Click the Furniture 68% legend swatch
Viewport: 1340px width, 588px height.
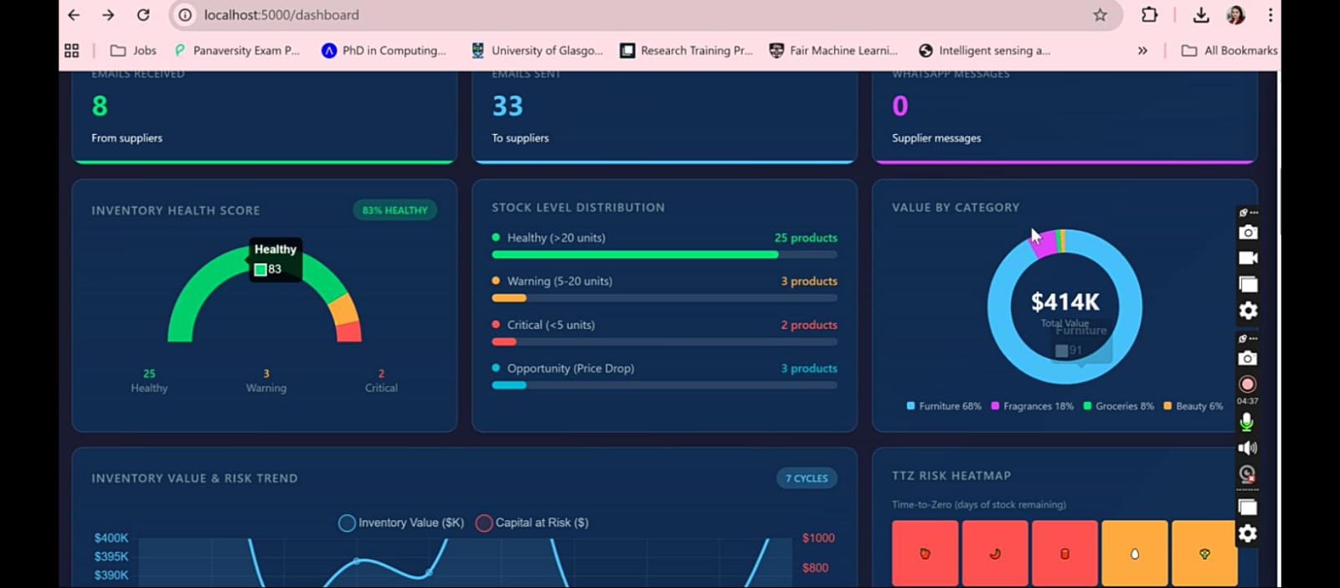click(910, 406)
